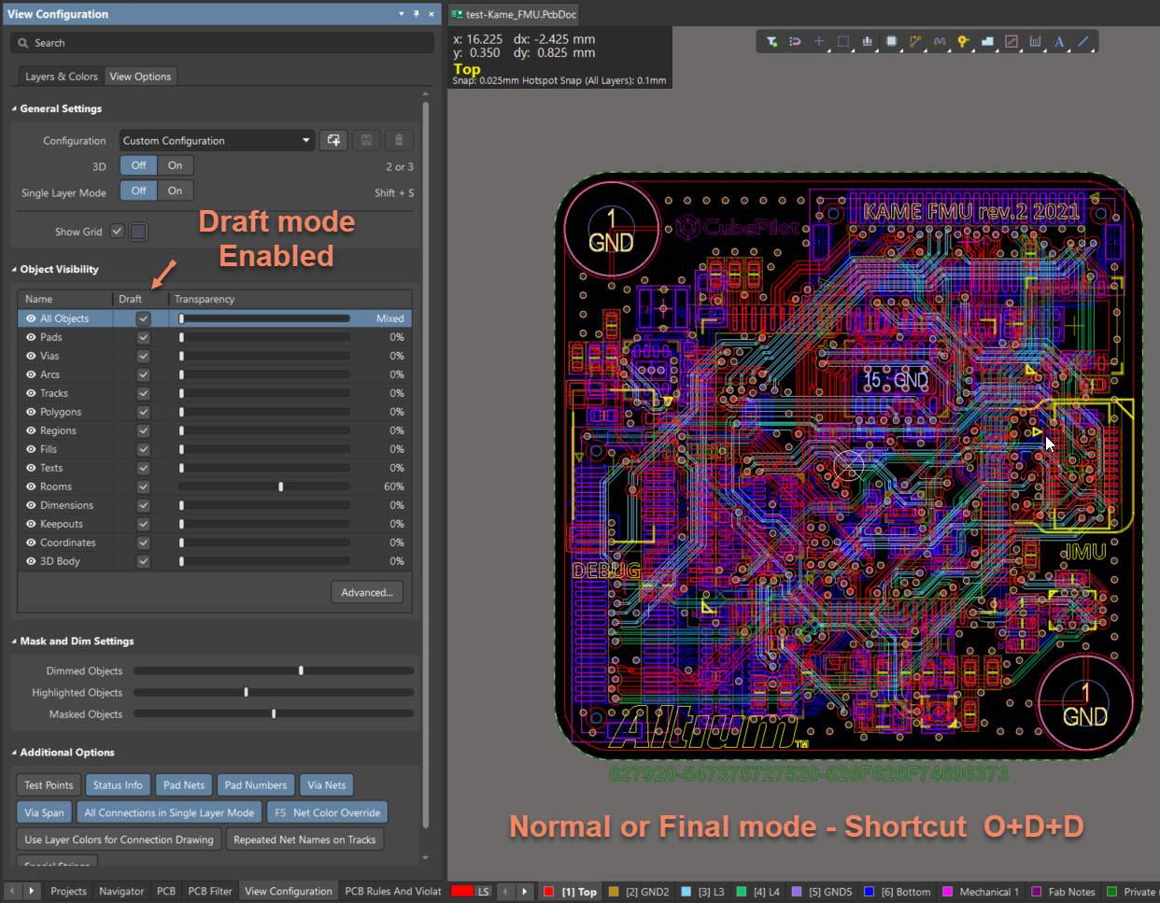Choose the place text string tool
The image size is (1160, 903).
click(1059, 41)
